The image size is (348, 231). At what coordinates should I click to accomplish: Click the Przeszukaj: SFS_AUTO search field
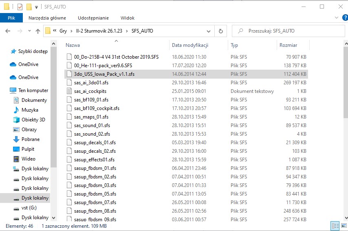pos(288,31)
